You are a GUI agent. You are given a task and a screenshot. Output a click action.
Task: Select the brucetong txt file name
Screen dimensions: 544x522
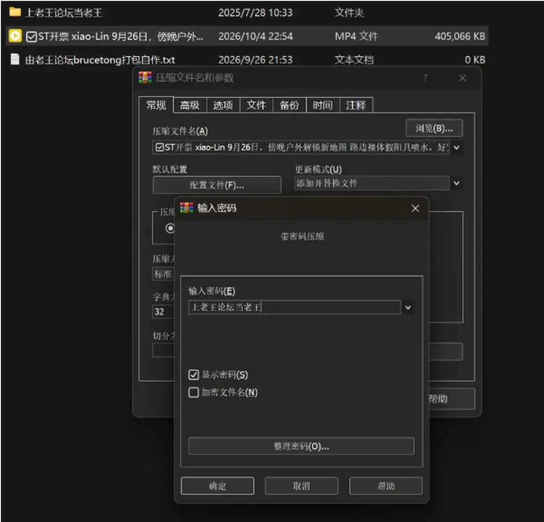100,60
